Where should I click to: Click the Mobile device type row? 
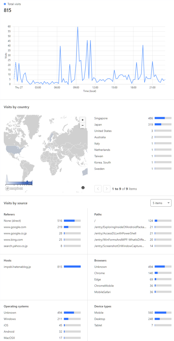(x=133, y=313)
